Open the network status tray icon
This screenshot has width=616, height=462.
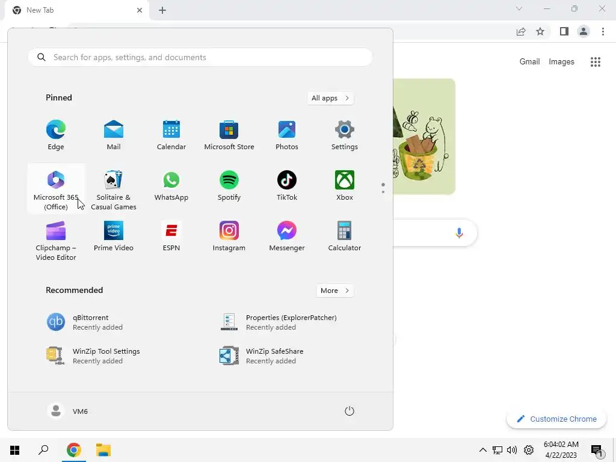(497, 450)
